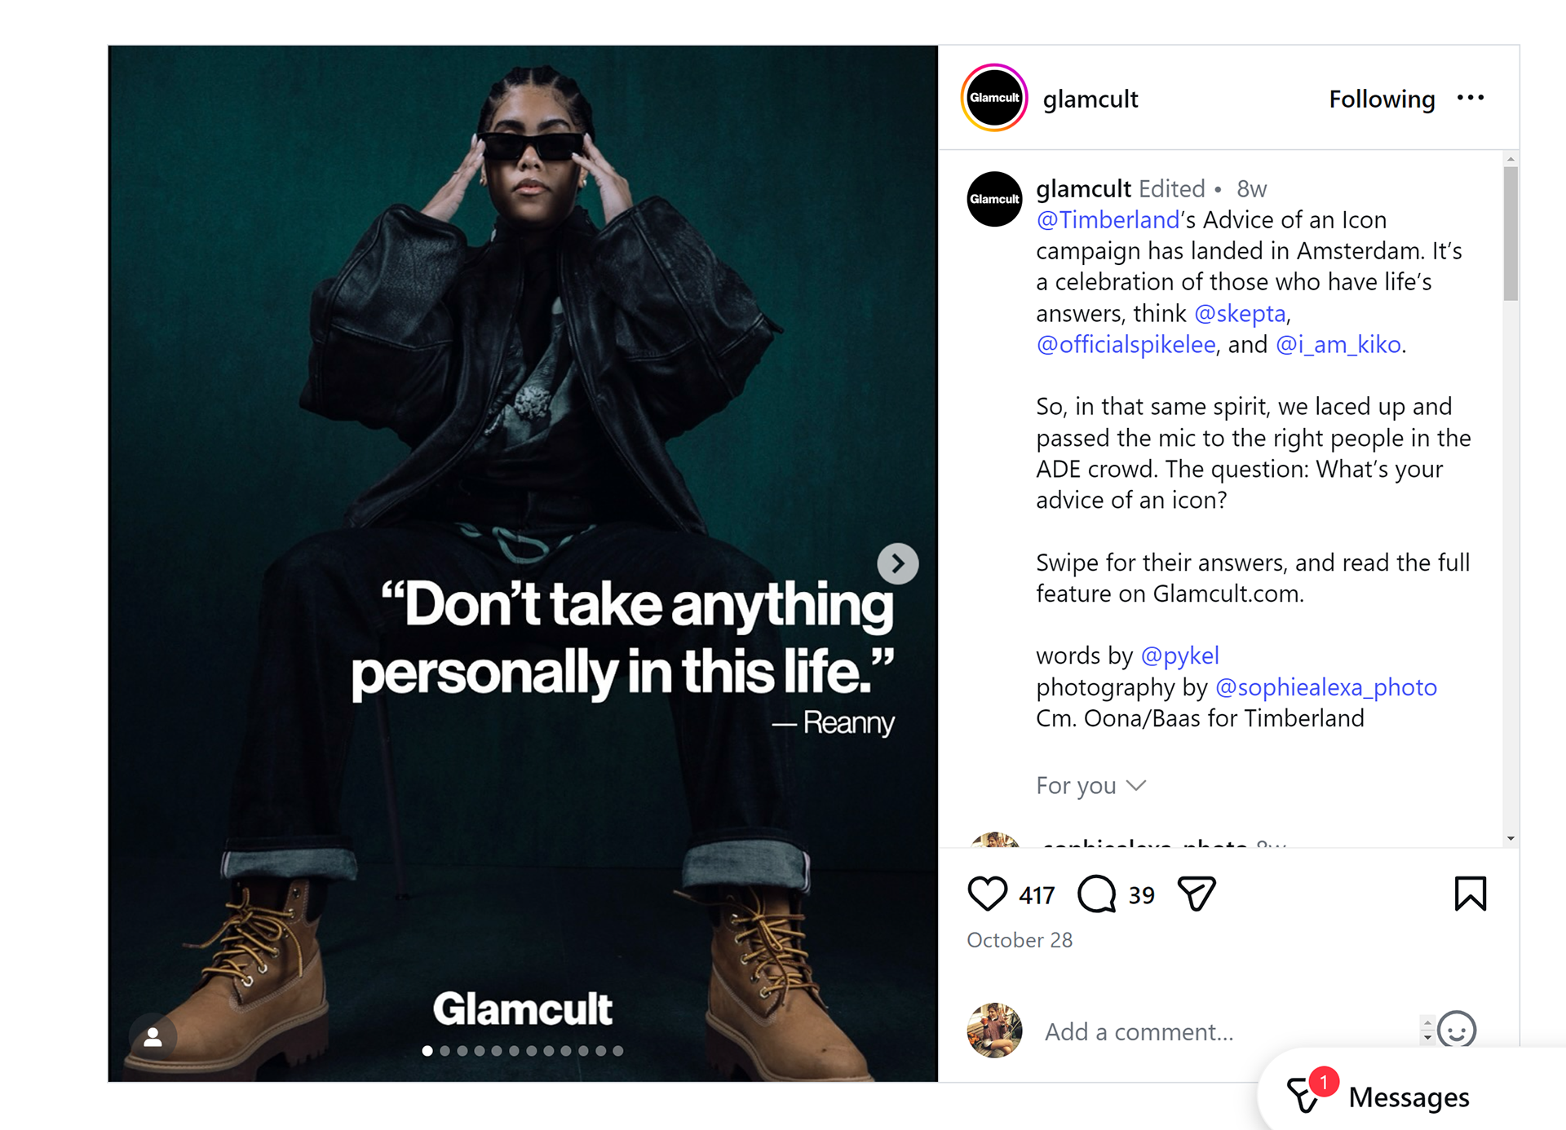
Task: Expand the For you comments sorter
Action: coord(1090,785)
